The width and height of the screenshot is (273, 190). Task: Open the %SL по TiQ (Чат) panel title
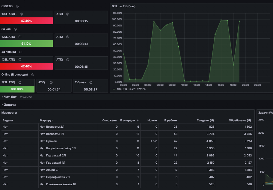point(123,6)
